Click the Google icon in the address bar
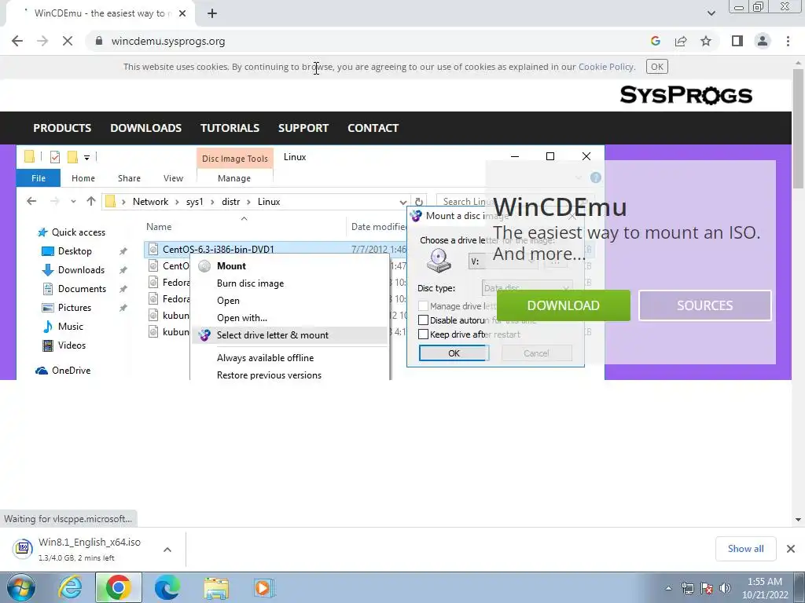 655,41
